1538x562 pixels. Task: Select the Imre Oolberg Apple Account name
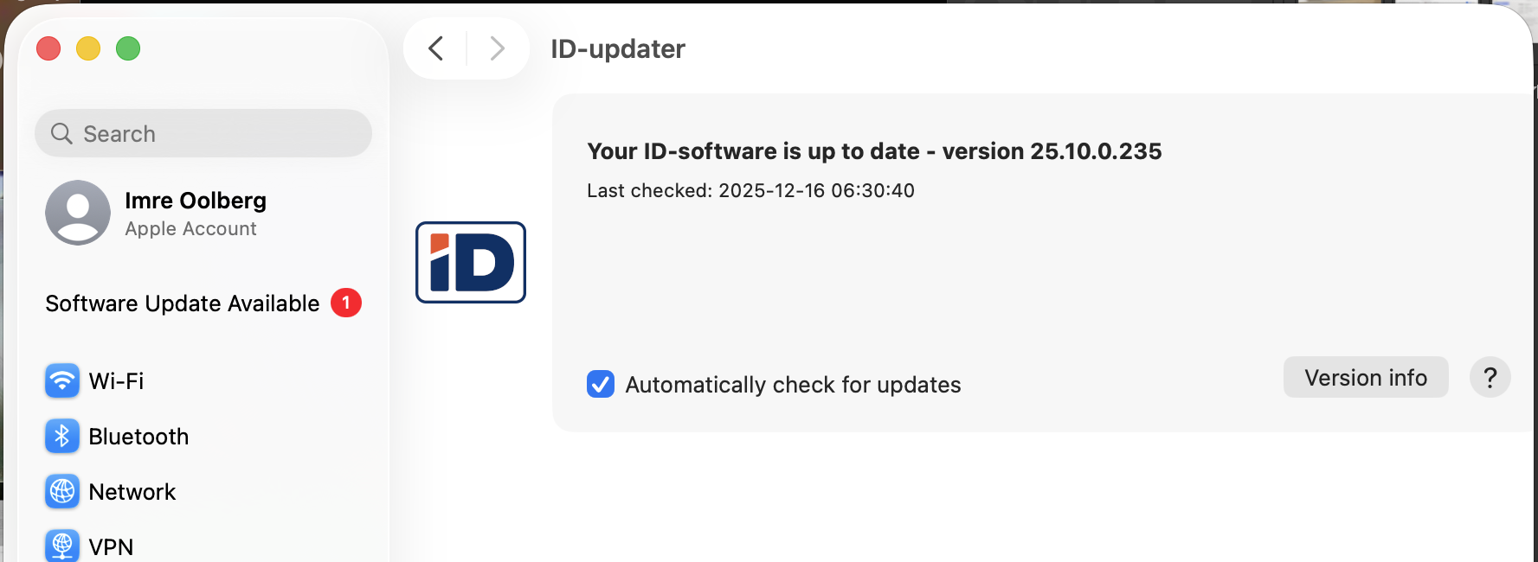pos(196,201)
